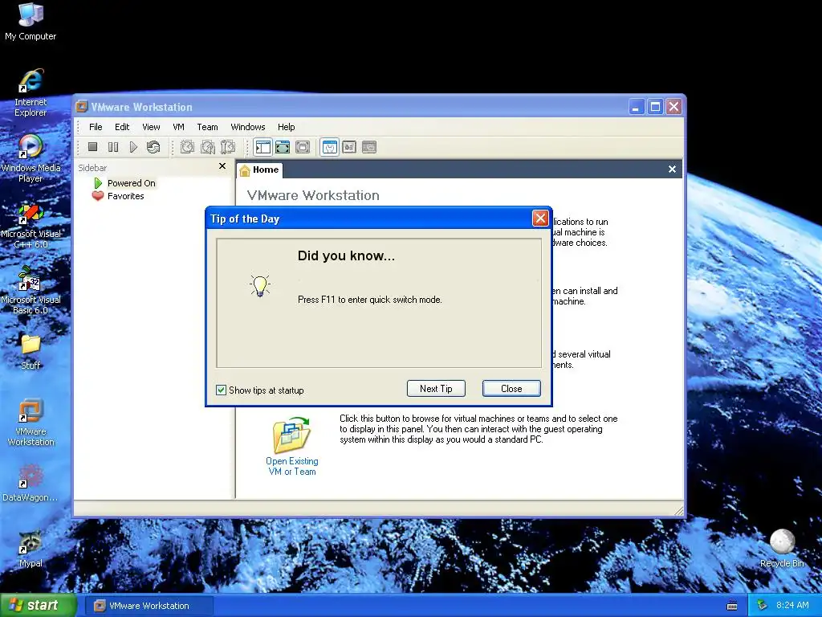Open the View menu
This screenshot has width=822, height=617.
pos(151,127)
